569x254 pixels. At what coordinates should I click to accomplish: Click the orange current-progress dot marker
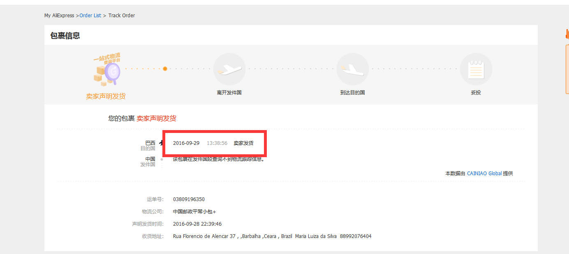165,69
